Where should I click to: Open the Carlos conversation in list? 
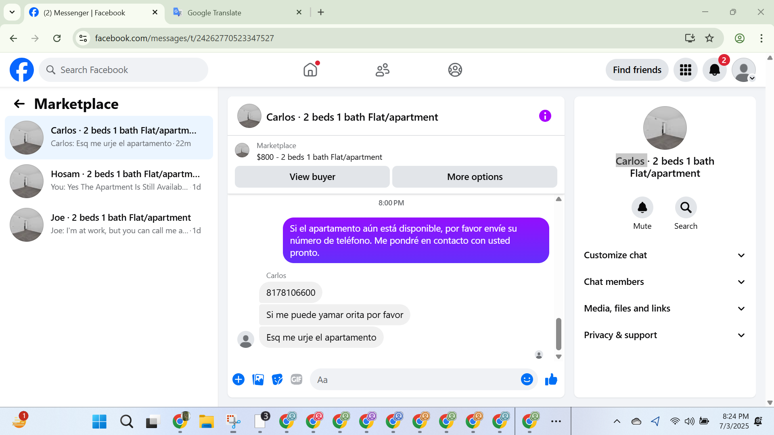(x=109, y=138)
